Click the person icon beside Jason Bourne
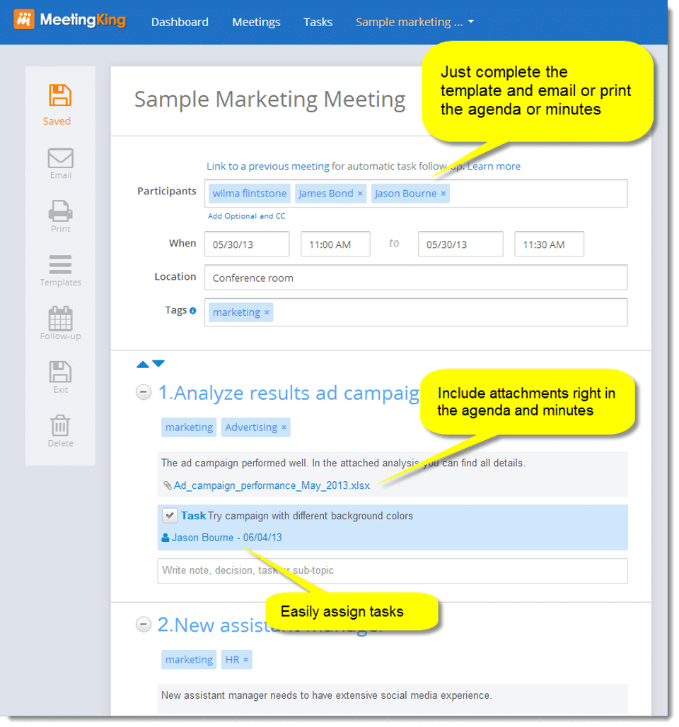Screen dimensions: 679x727 coord(166,538)
